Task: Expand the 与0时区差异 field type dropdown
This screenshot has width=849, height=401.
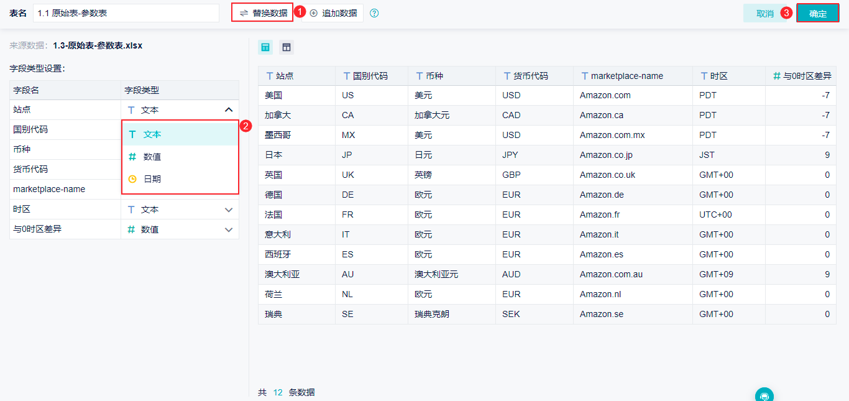Action: 228,229
